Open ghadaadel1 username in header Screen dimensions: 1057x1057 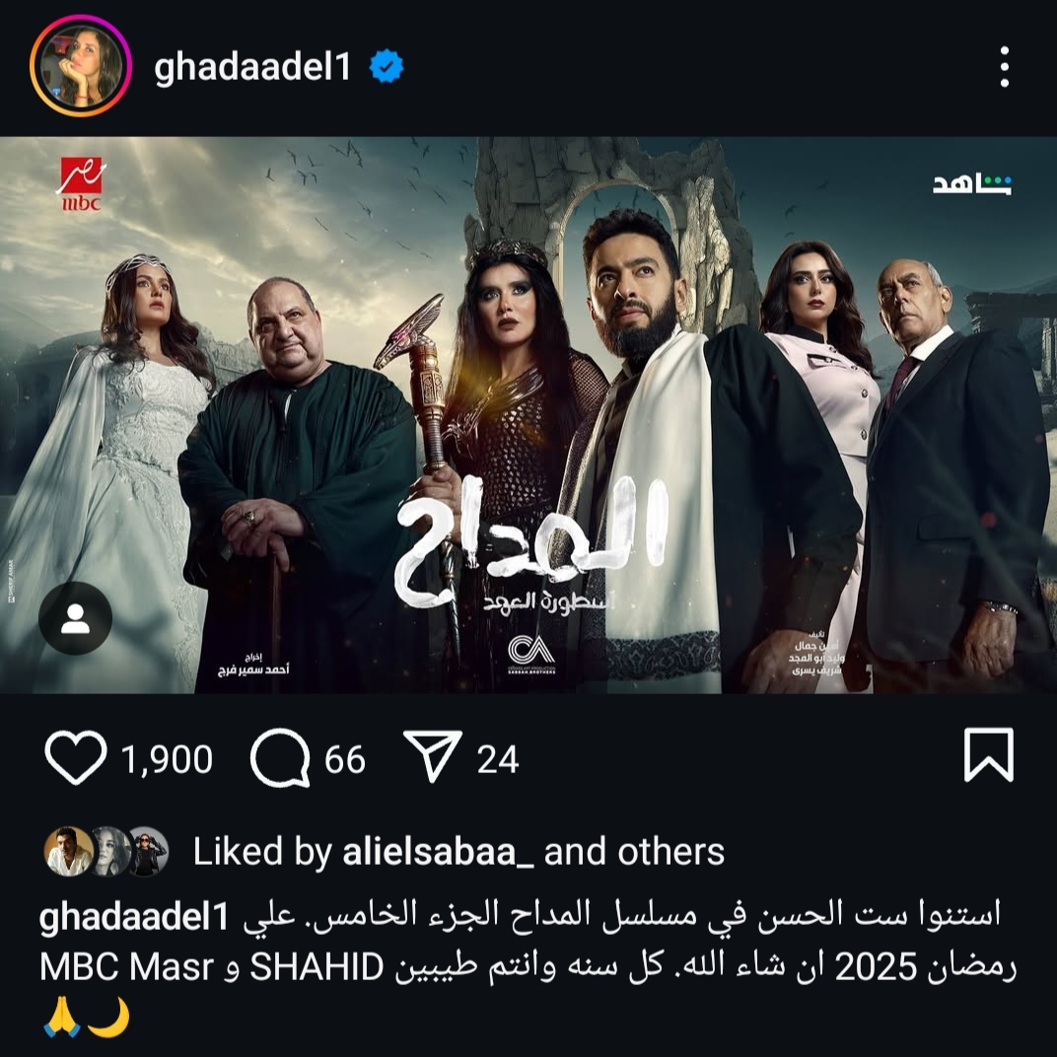pyautogui.click(x=252, y=67)
